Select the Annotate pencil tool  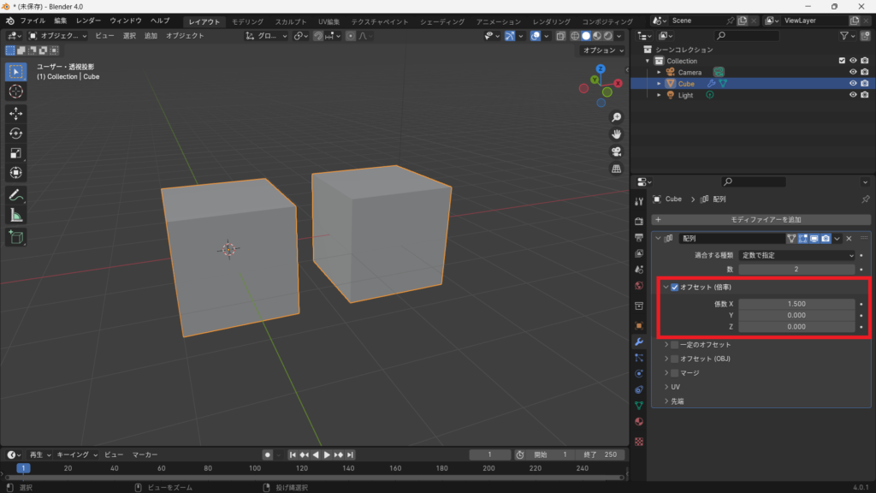point(16,195)
